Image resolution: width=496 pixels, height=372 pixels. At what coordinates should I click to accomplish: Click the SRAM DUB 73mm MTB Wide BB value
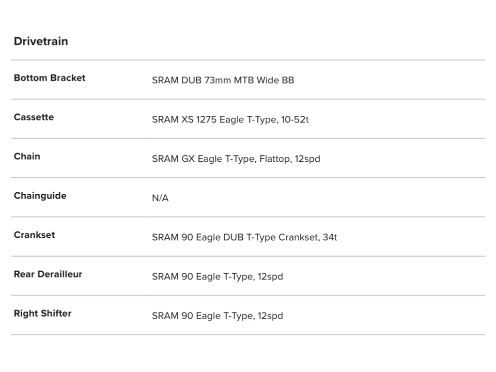coord(223,80)
